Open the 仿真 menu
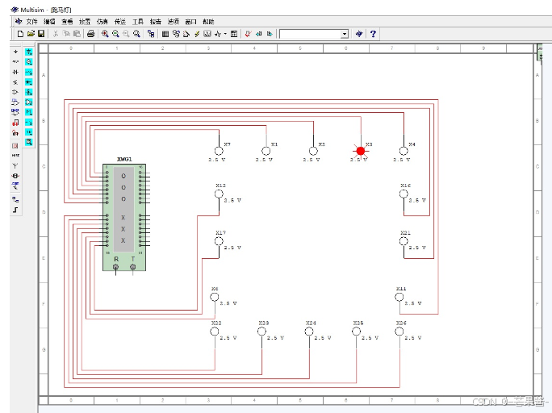The width and height of the screenshot is (552, 413). (x=102, y=22)
